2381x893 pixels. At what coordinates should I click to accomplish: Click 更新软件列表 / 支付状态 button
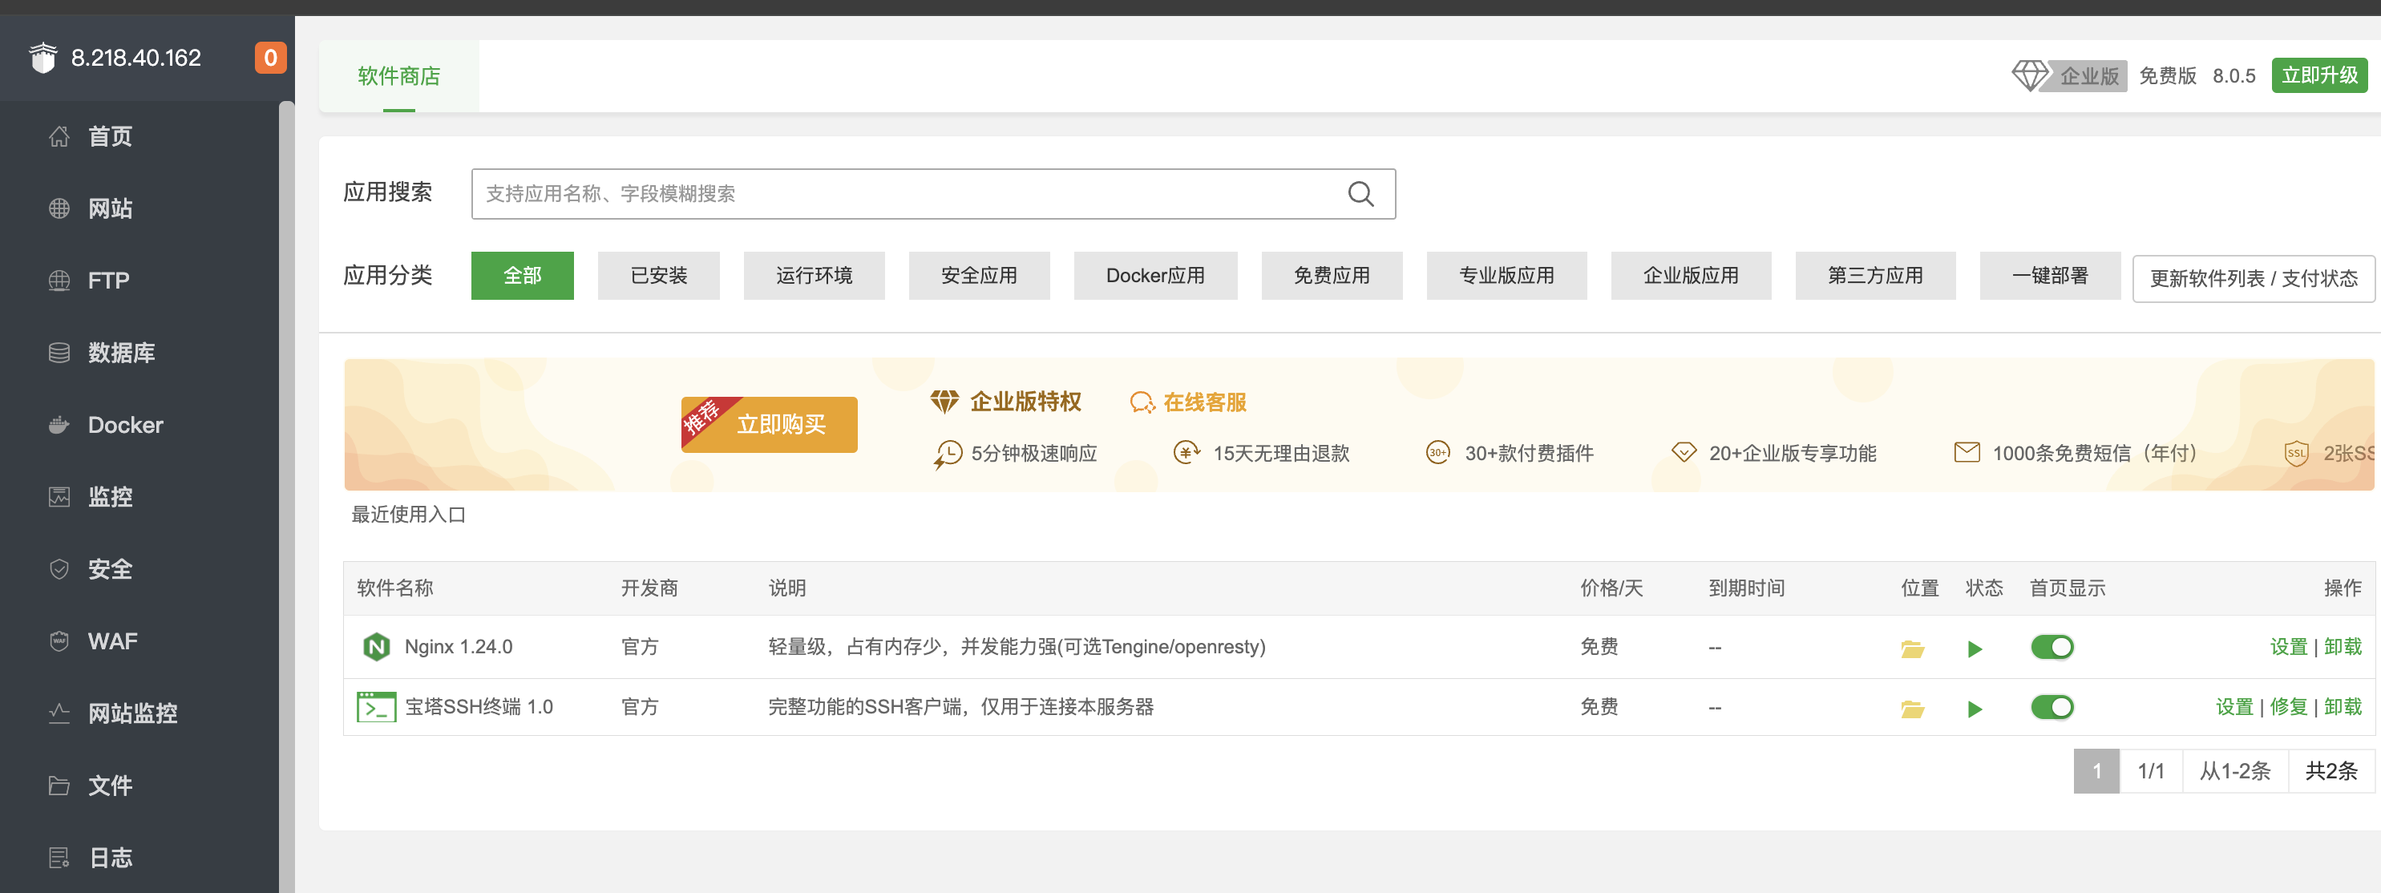coord(2254,278)
